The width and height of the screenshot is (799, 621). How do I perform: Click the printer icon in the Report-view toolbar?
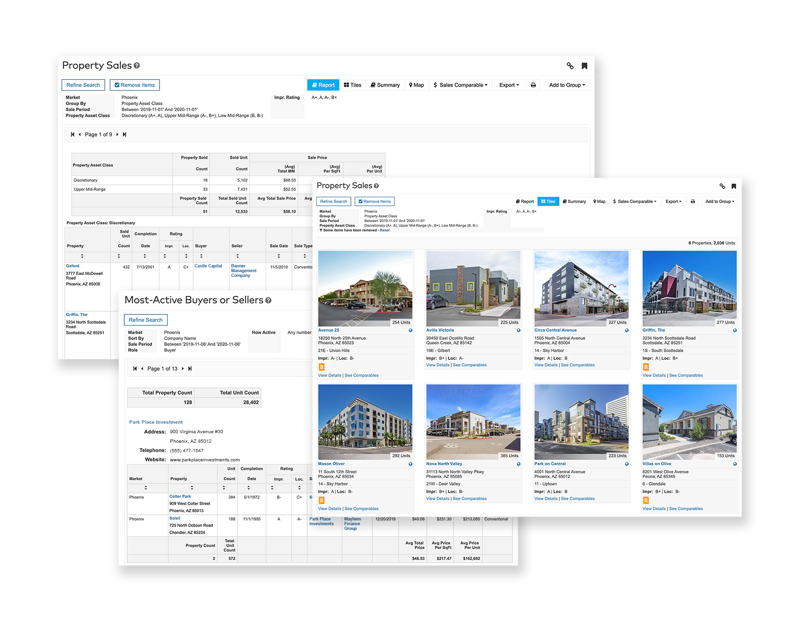click(533, 85)
